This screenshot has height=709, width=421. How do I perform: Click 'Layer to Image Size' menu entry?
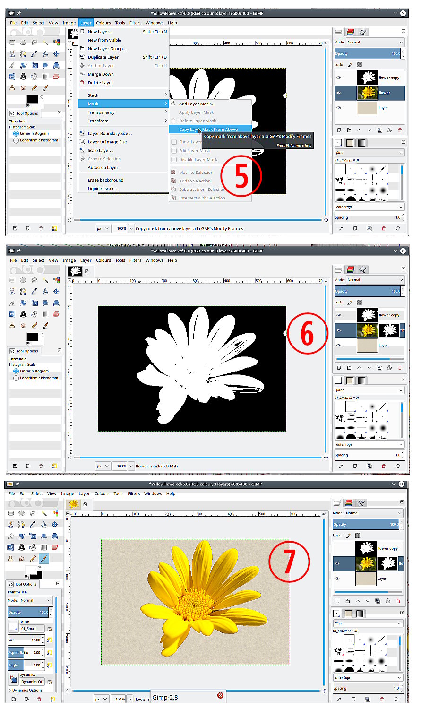123,142
